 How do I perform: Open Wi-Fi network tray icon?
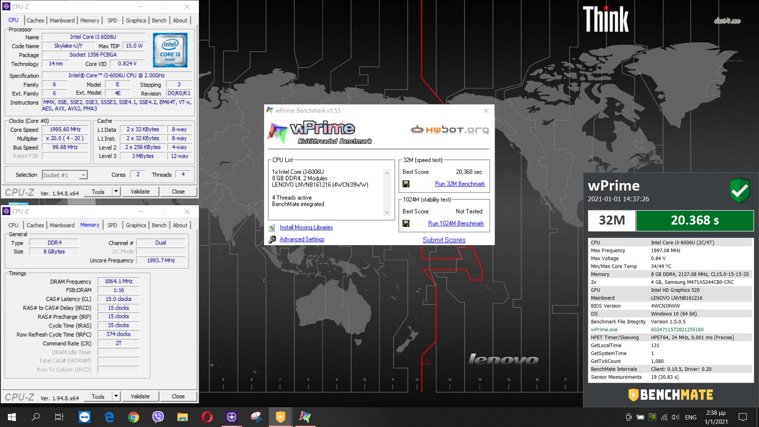pyautogui.click(x=664, y=417)
